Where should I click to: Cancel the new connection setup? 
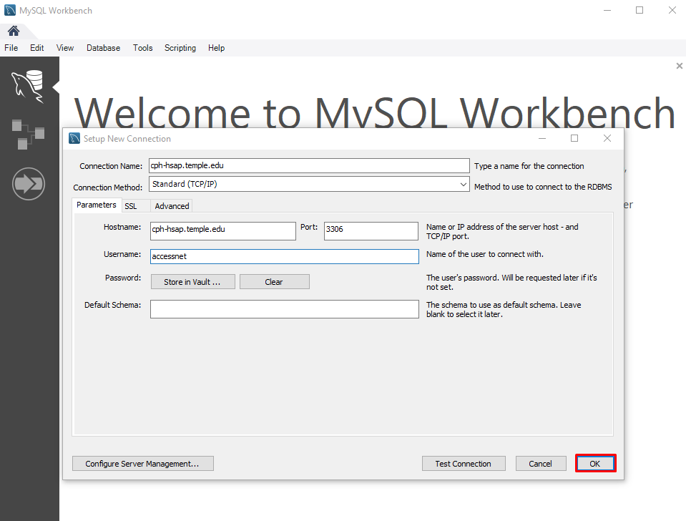541,464
